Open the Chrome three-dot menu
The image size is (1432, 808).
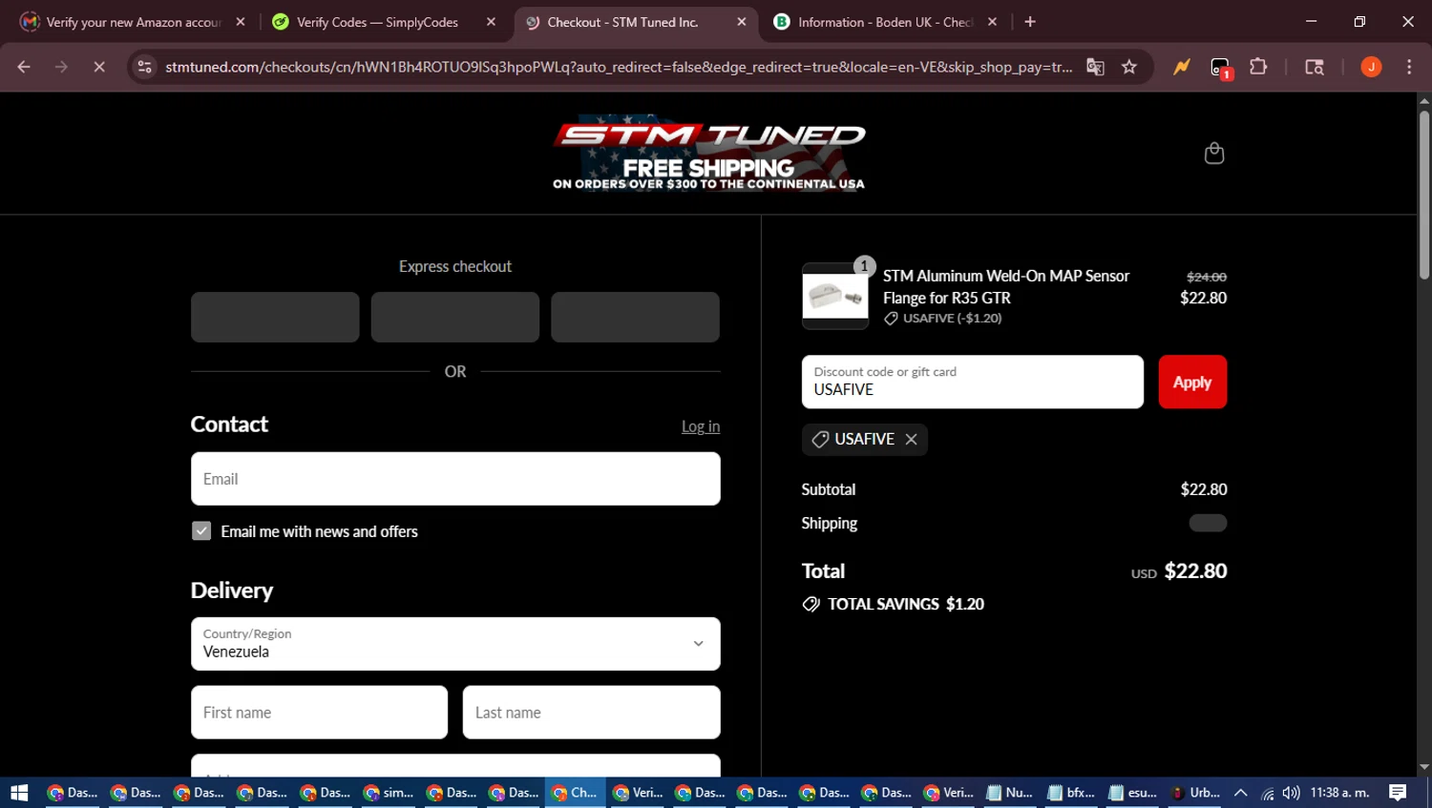click(x=1409, y=67)
